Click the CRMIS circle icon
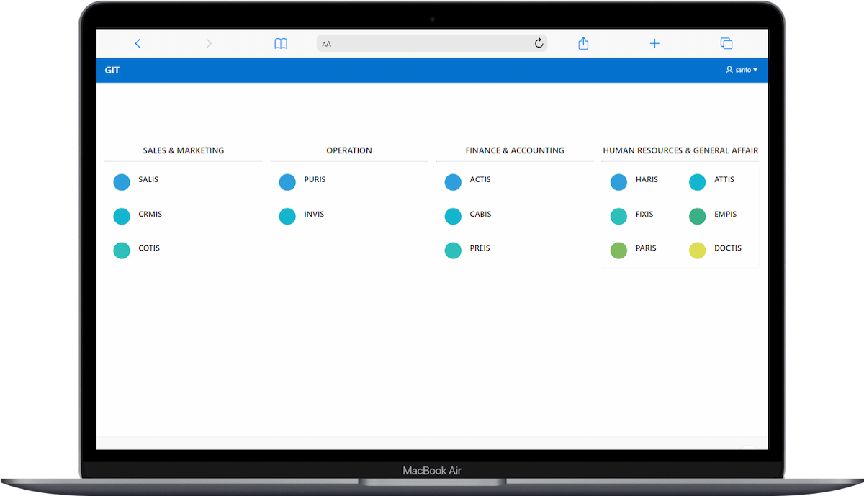The width and height of the screenshot is (864, 496). click(122, 216)
